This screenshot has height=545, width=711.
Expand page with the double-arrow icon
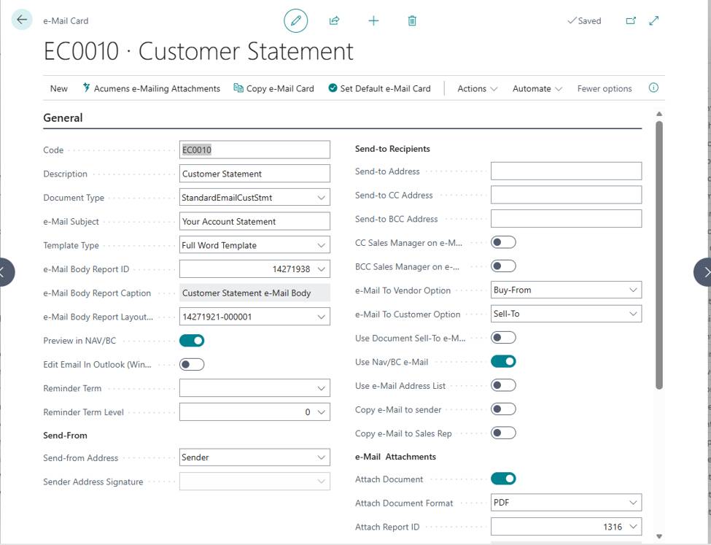654,20
